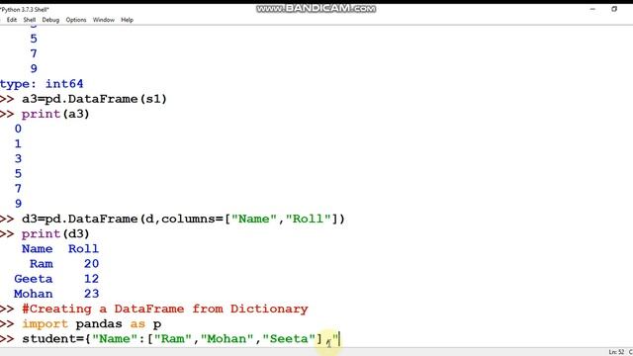Click the 'print(d3)' statement
Viewport: 633px width, 356px height.
pyautogui.click(x=55, y=233)
